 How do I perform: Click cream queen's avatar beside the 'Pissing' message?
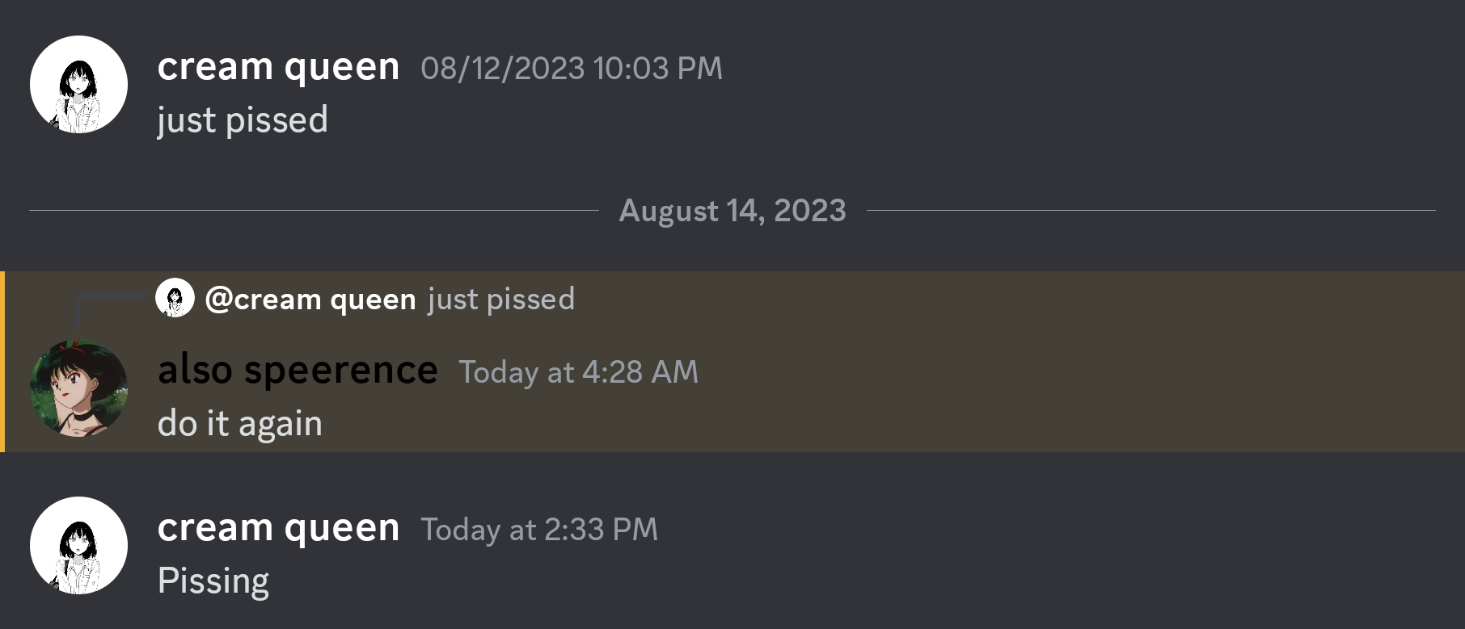tap(78, 545)
